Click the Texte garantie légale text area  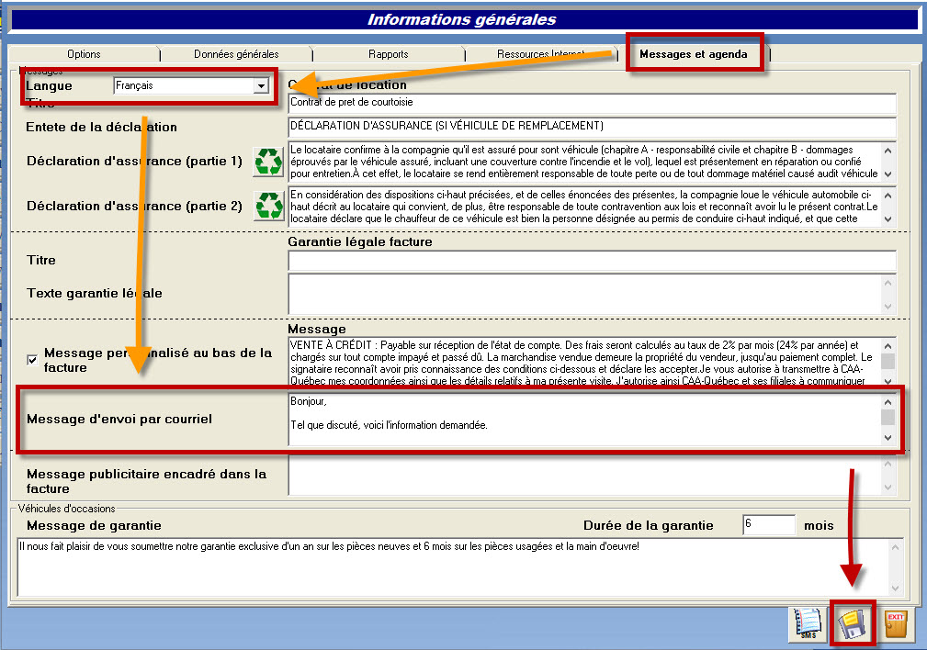pyautogui.click(x=584, y=294)
